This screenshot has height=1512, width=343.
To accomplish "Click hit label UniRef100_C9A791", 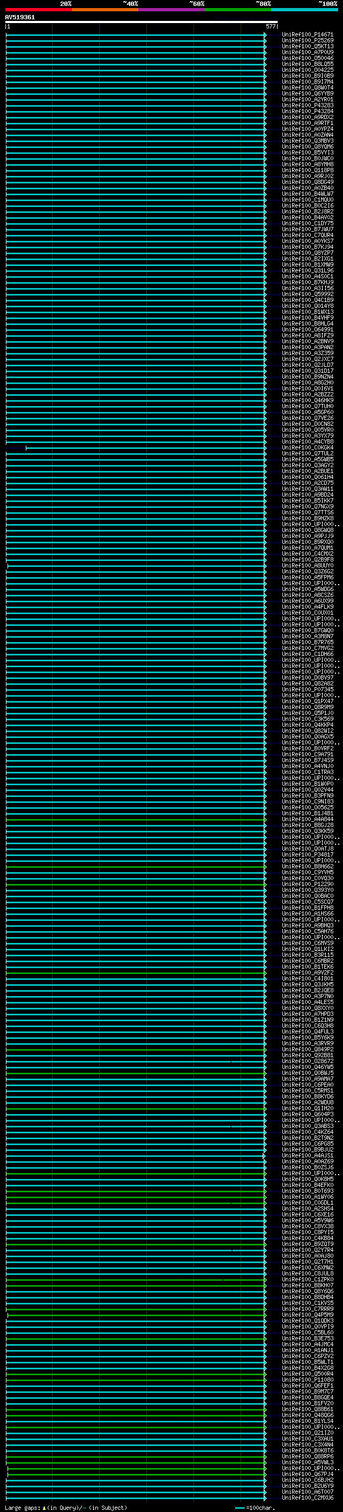I will (x=307, y=754).
